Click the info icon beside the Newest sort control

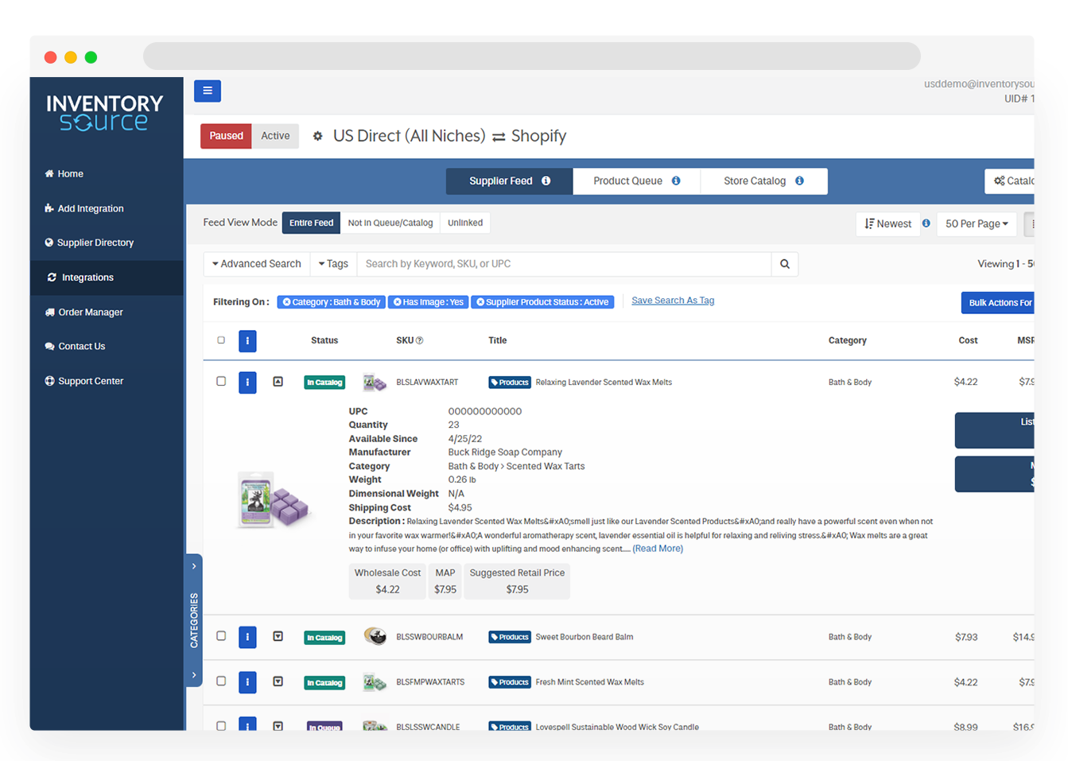click(x=925, y=223)
